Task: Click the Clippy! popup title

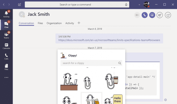Action: click(x=73, y=56)
